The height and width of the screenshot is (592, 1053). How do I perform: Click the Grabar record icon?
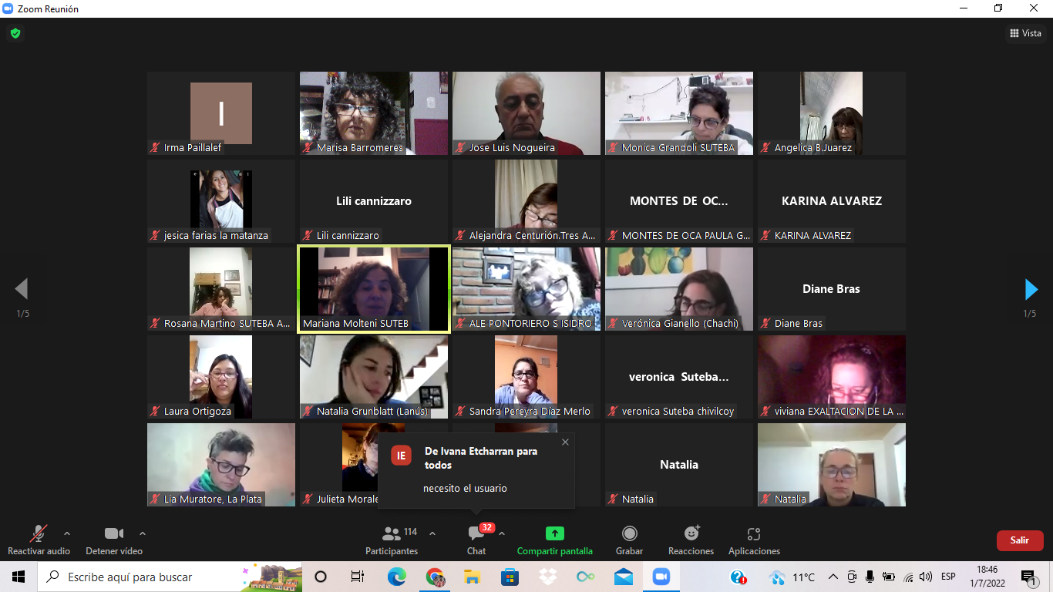pos(629,533)
